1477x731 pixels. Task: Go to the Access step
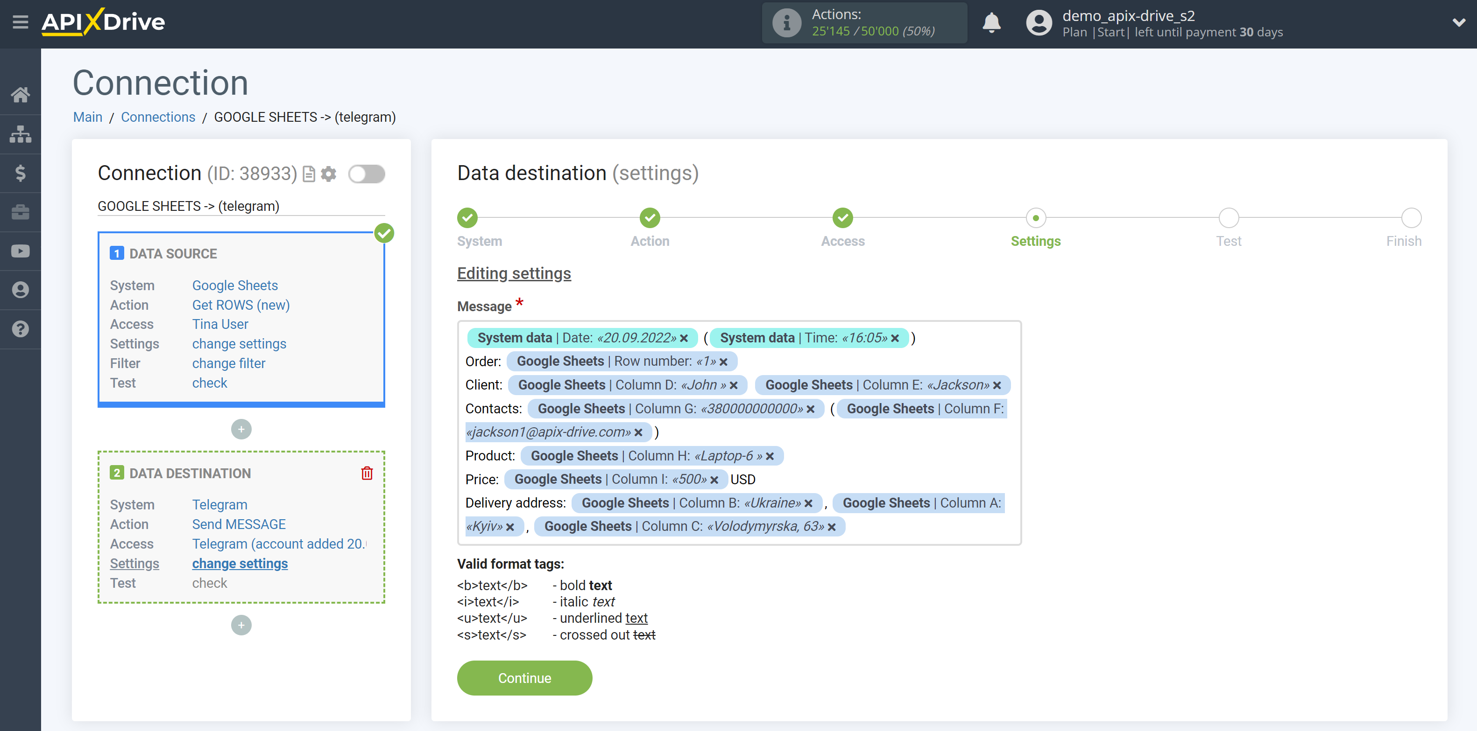843,218
